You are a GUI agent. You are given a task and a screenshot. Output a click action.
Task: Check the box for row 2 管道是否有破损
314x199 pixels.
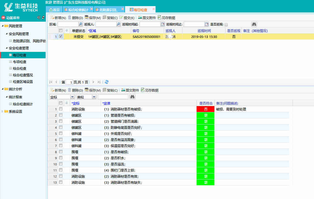point(61,115)
